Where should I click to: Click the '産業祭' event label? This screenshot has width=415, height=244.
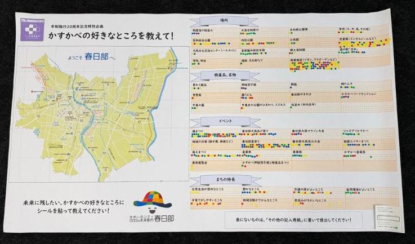(247, 152)
